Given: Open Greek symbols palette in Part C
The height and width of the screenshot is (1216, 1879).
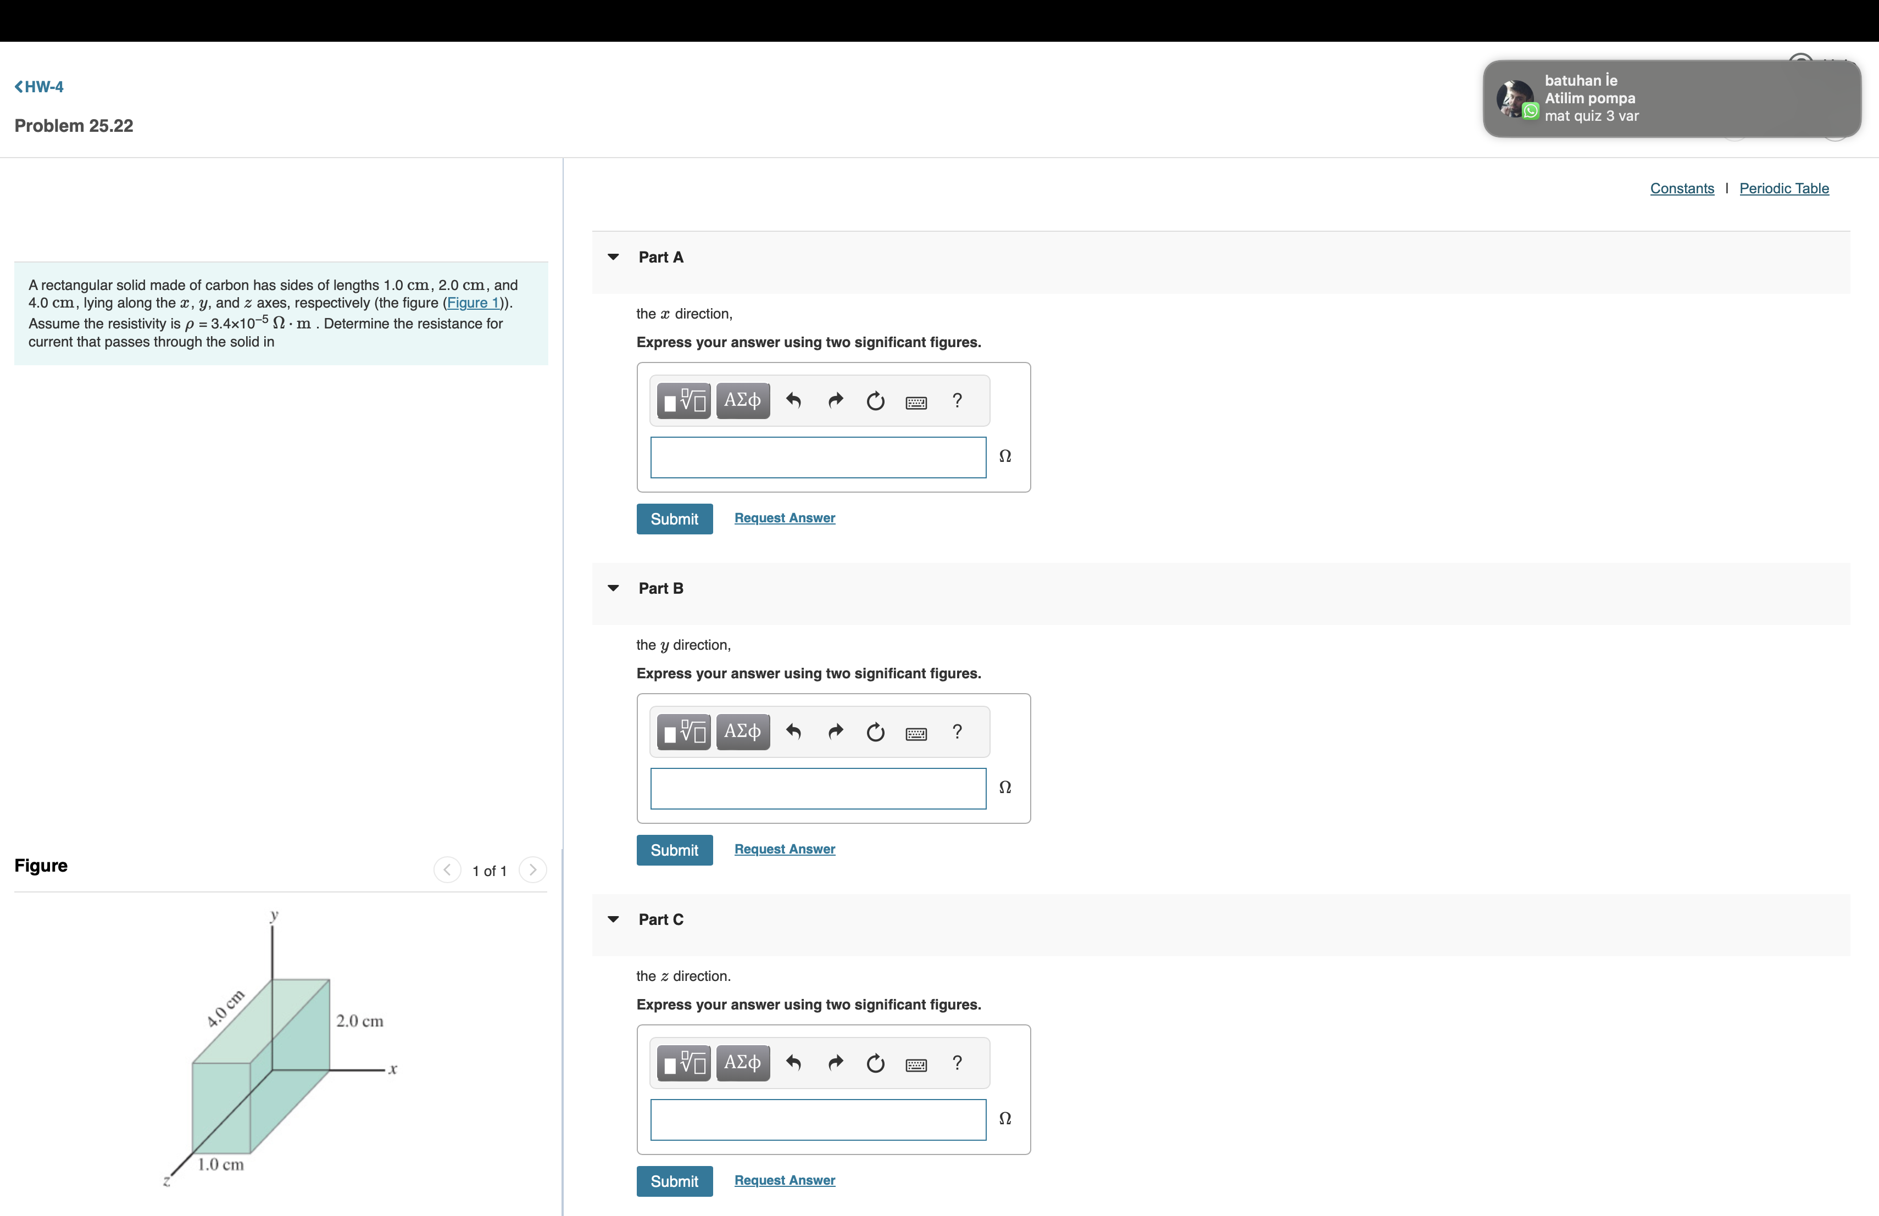Looking at the screenshot, I should pyautogui.click(x=742, y=1063).
